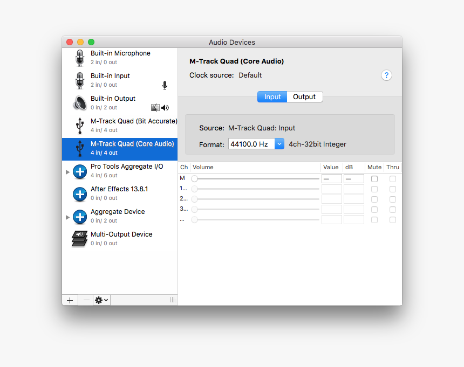
Task: Click the minus remove device button
Action: pyautogui.click(x=86, y=300)
